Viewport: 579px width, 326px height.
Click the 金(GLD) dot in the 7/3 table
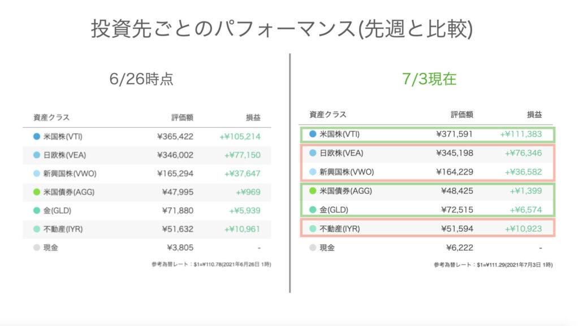pos(313,210)
